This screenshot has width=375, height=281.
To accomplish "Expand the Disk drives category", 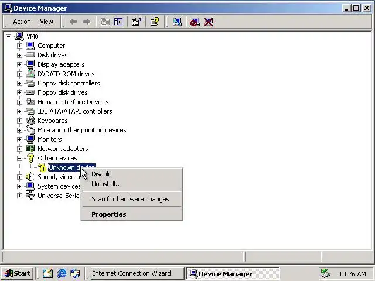I will [19, 55].
